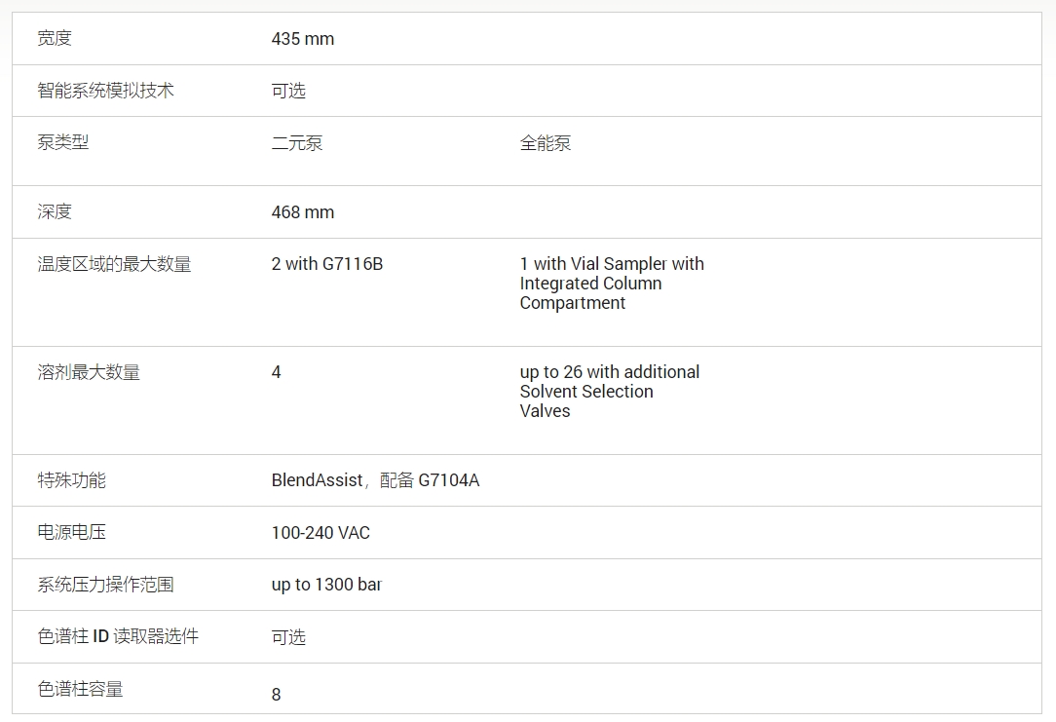1056x722 pixels.
Task: Select the 二元泵 pump type value
Action: click(296, 143)
